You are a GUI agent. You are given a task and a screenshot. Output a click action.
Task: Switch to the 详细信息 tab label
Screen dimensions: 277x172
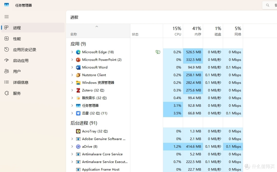[x=21, y=82]
